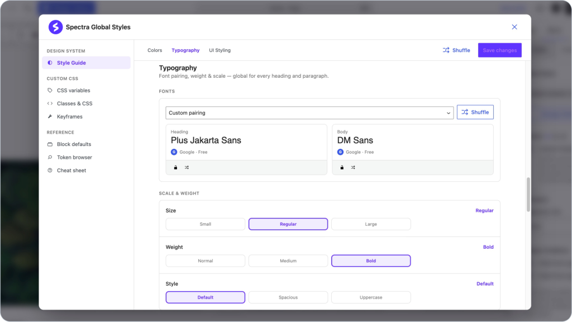This screenshot has width=572, height=322.
Task: Set Weight to Normal
Action: 206,261
